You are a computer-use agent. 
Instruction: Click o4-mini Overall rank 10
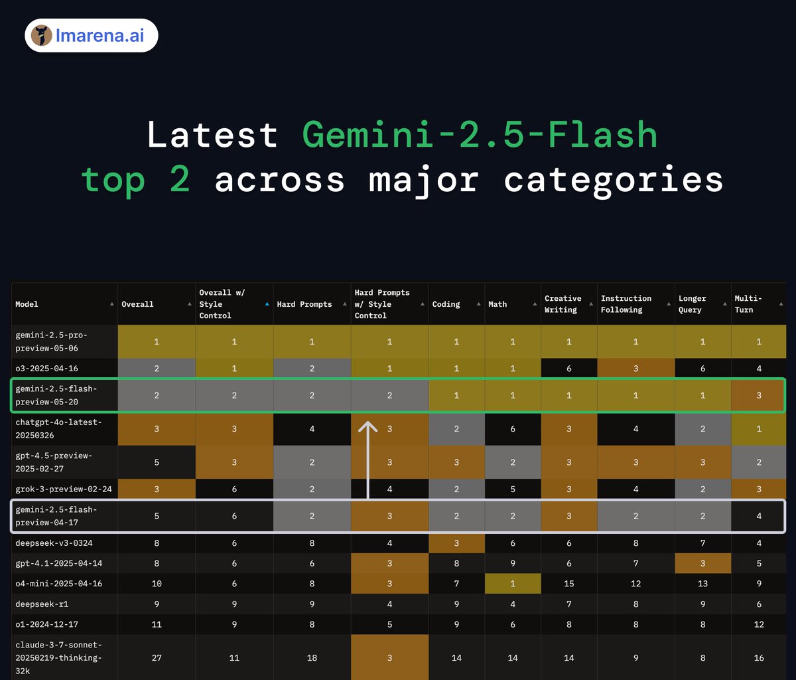(x=157, y=584)
